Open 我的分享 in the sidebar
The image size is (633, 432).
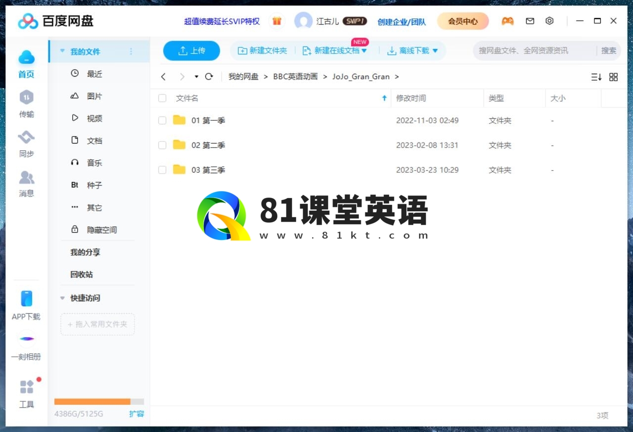85,252
